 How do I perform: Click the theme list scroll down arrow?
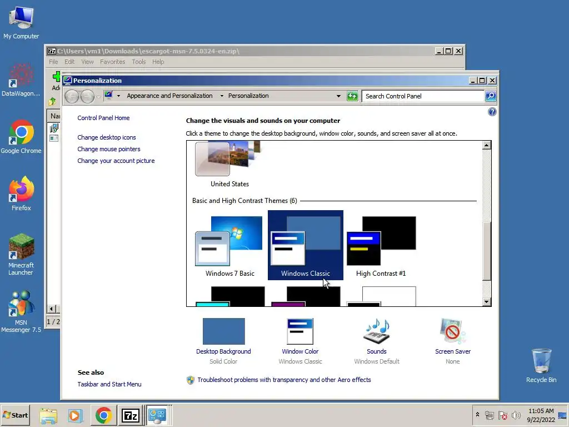pyautogui.click(x=487, y=302)
